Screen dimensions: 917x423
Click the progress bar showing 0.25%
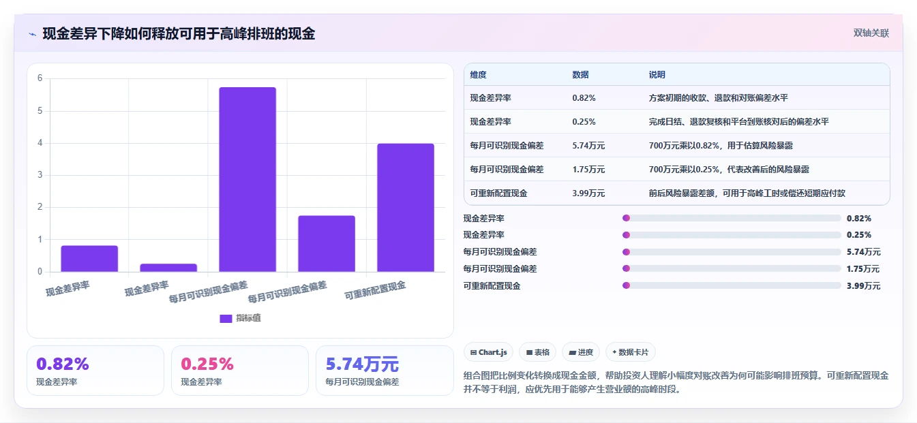pyautogui.click(x=732, y=235)
